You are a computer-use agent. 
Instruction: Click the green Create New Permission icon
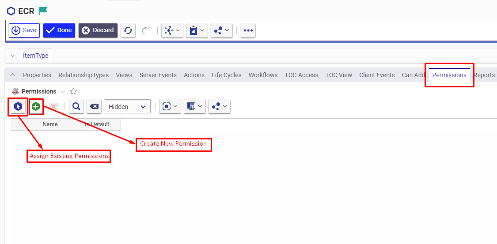[36, 106]
